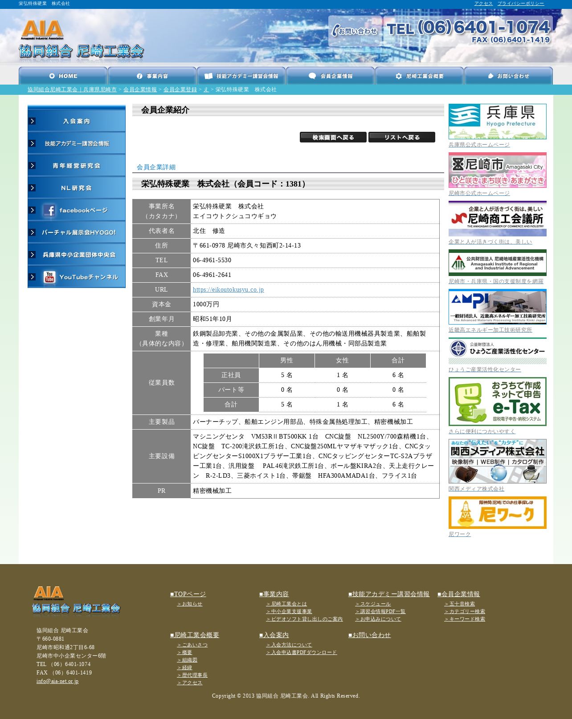Viewport: 572px width, 719px height.
Task: Click footer お知らせ link
Action: pyautogui.click(x=190, y=604)
